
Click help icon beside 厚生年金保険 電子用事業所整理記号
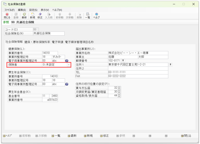(67, 84)
